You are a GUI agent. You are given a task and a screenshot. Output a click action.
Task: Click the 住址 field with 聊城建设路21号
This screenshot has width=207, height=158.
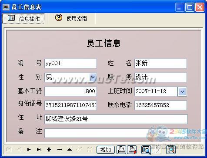point(116,119)
